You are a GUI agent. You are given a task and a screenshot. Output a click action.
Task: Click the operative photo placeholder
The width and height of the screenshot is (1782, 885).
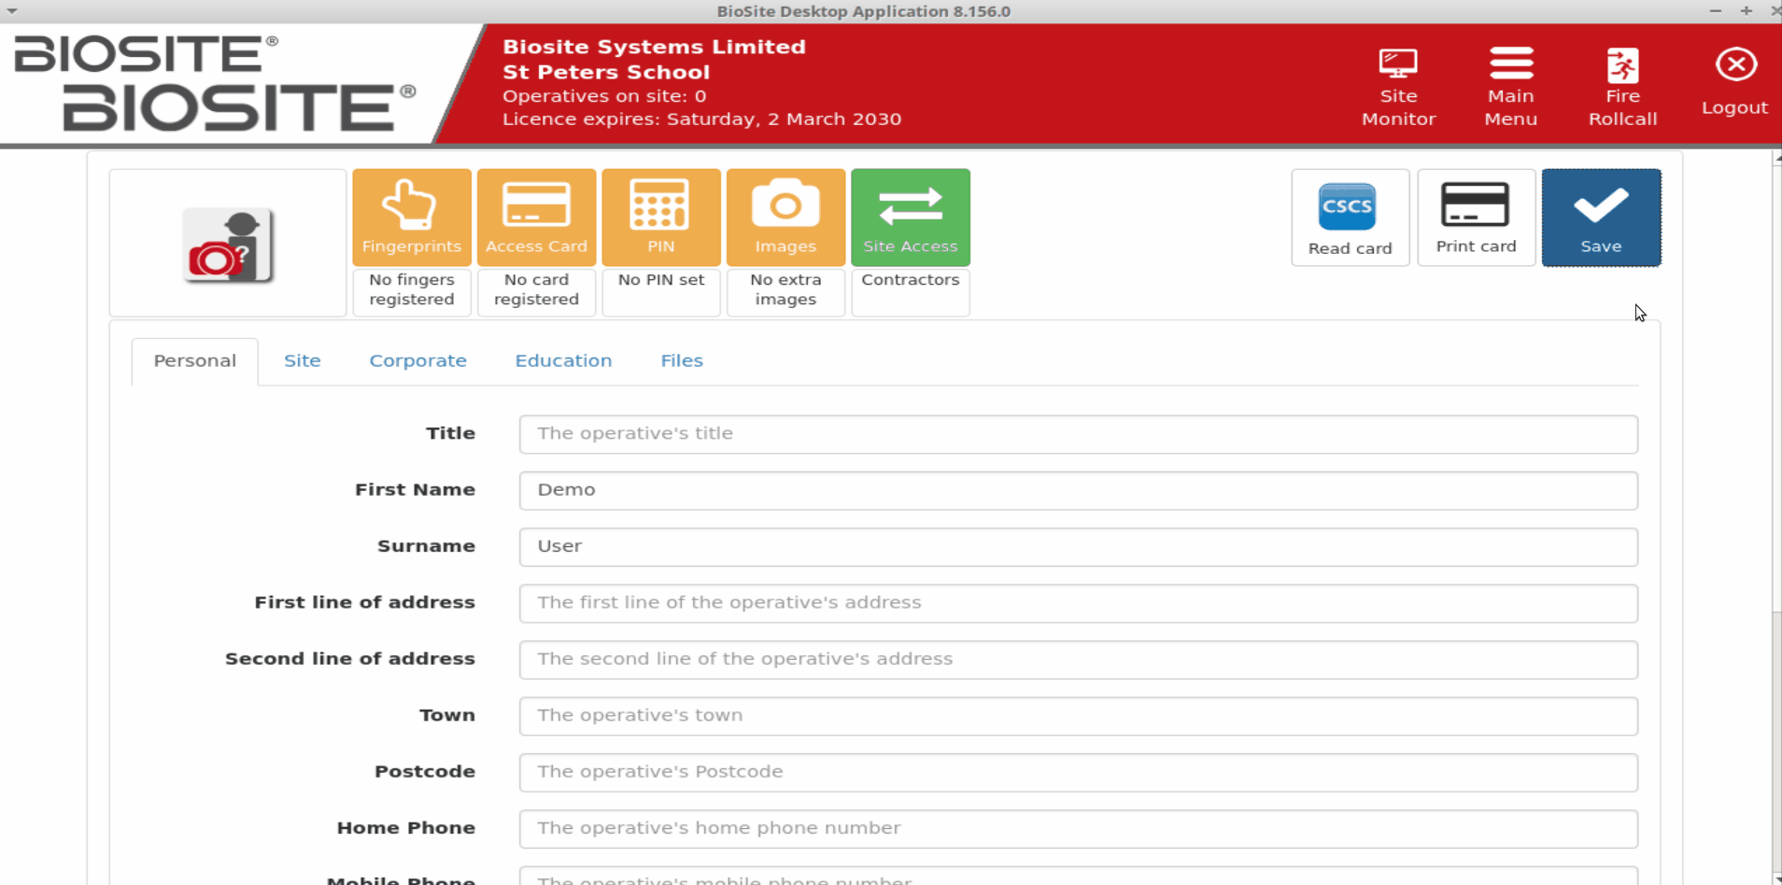[228, 244]
